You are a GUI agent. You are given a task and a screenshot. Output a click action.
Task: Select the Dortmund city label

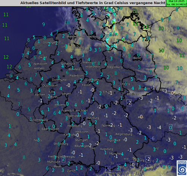click(59, 80)
